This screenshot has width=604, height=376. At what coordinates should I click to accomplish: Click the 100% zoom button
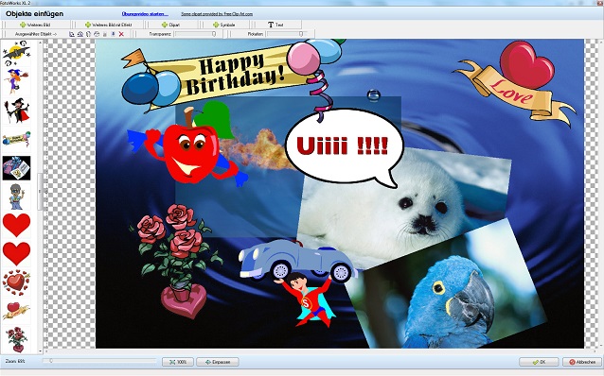click(178, 362)
